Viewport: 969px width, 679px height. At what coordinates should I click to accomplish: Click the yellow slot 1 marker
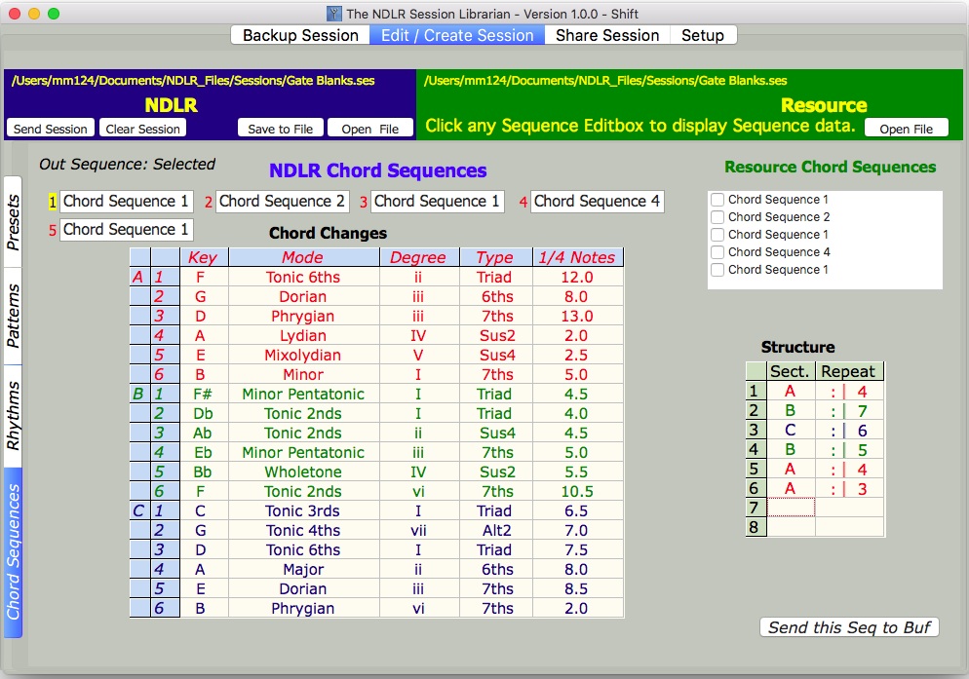[50, 202]
